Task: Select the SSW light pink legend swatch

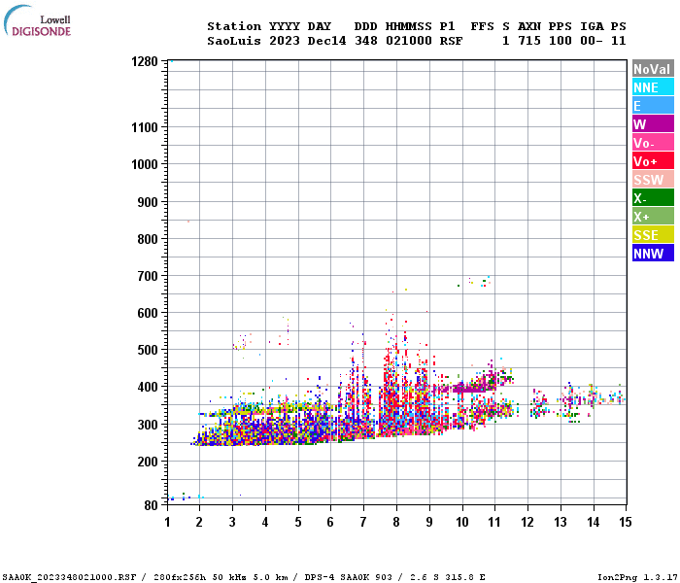Action: 653,179
